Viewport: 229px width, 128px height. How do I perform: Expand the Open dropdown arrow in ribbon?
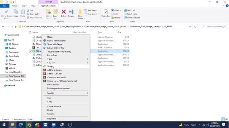[x=121, y=10]
